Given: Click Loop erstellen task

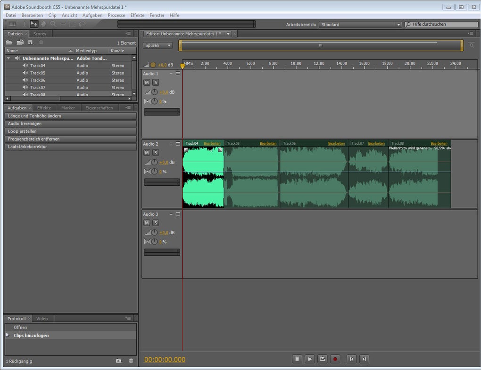Looking at the screenshot, I should [x=71, y=131].
